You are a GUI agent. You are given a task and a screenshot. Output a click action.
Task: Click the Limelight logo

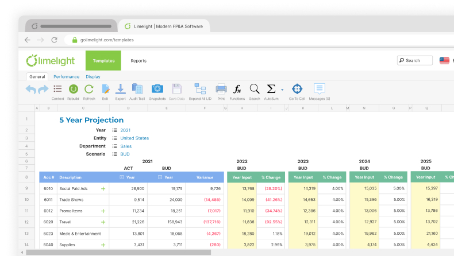(x=51, y=60)
